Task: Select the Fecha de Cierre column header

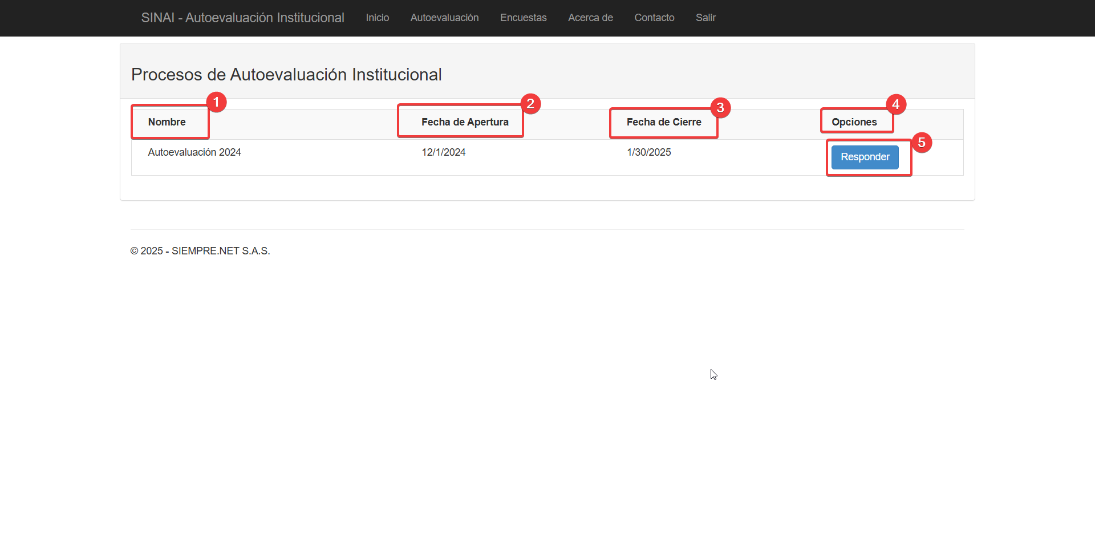Action: [664, 122]
